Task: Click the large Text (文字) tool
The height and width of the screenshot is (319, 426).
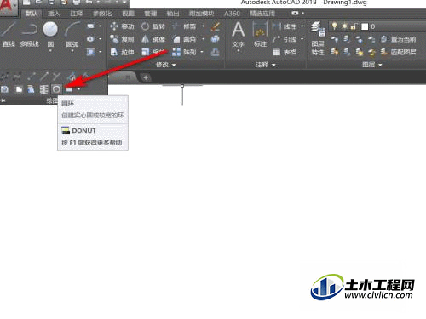Action: point(238,35)
